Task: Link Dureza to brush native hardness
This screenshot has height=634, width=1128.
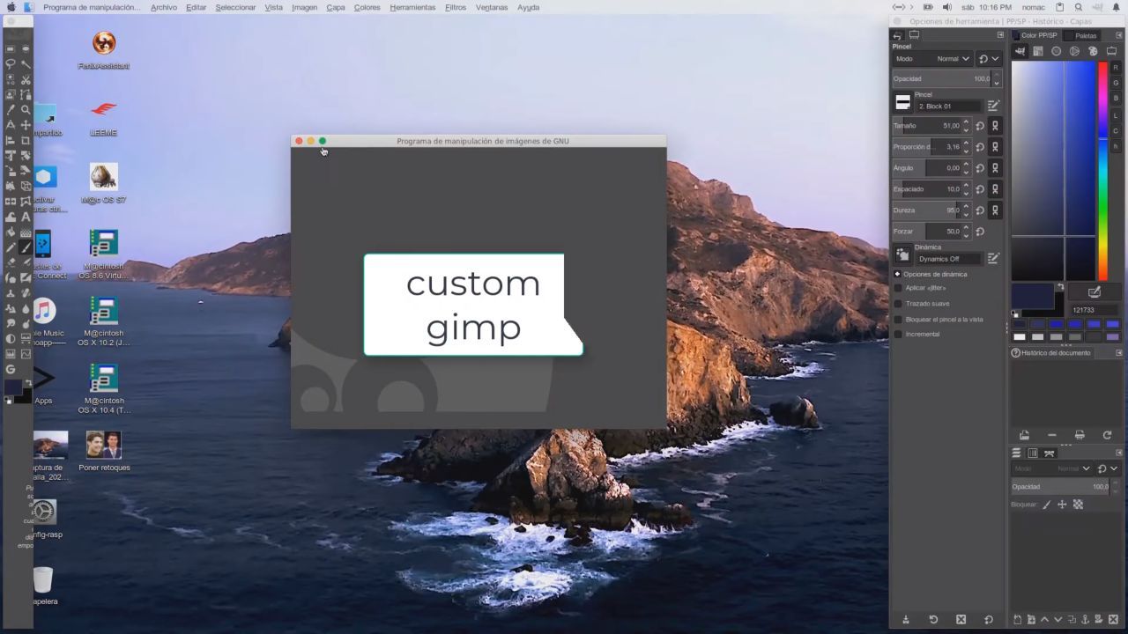Action: point(996,210)
